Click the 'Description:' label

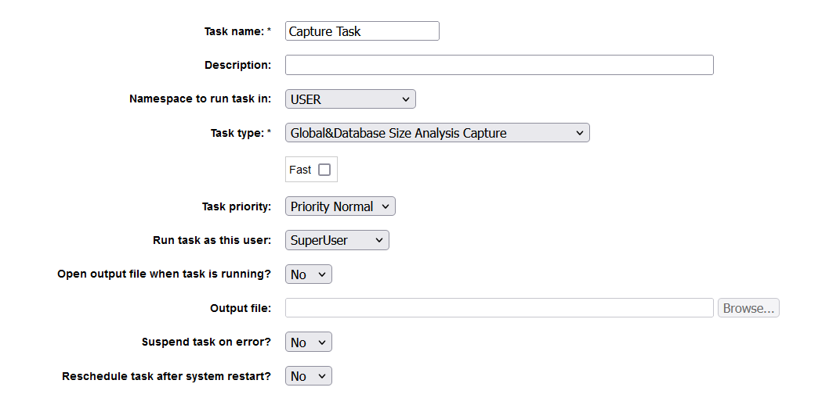[x=237, y=65]
